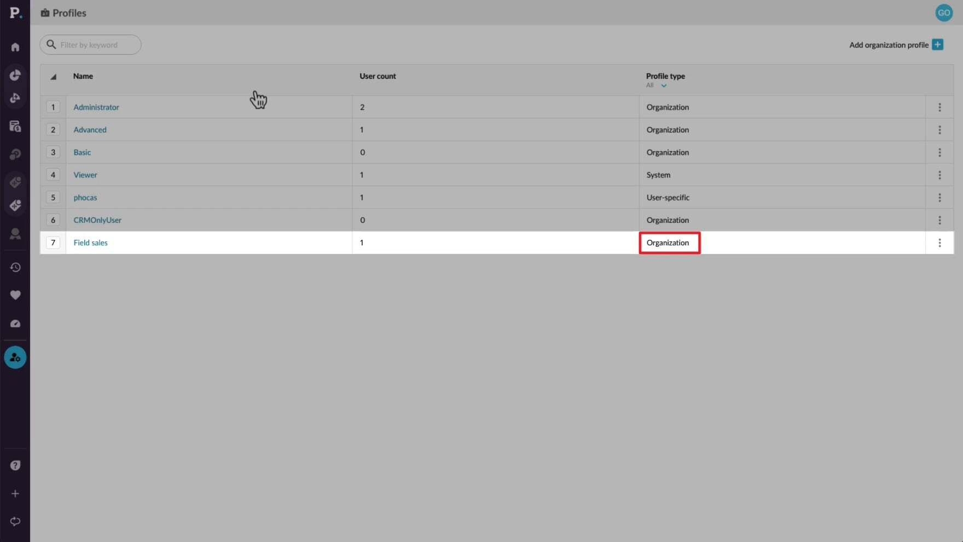Open the Advanced profile link

click(90, 130)
